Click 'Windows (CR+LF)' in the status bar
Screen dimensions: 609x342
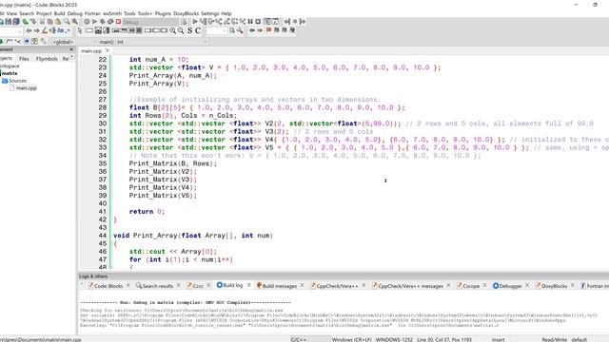click(x=351, y=339)
